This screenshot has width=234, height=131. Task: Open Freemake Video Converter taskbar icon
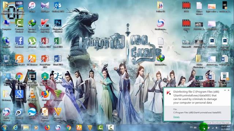90,127
